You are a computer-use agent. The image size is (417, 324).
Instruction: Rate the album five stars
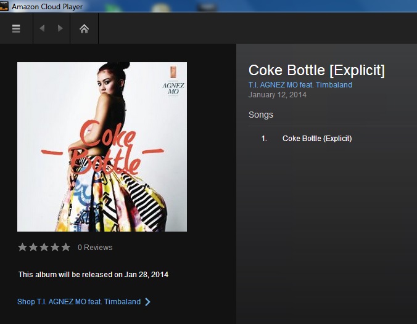pyautogui.click(x=65, y=247)
